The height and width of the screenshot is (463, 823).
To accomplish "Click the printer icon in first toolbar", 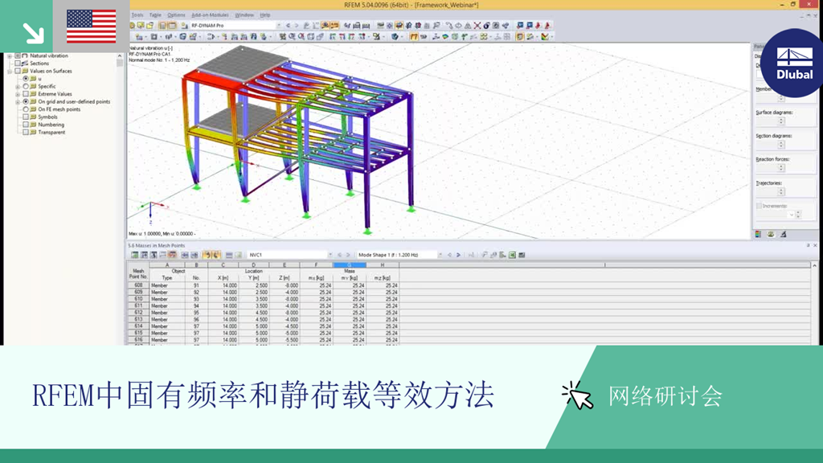I will (356, 25).
